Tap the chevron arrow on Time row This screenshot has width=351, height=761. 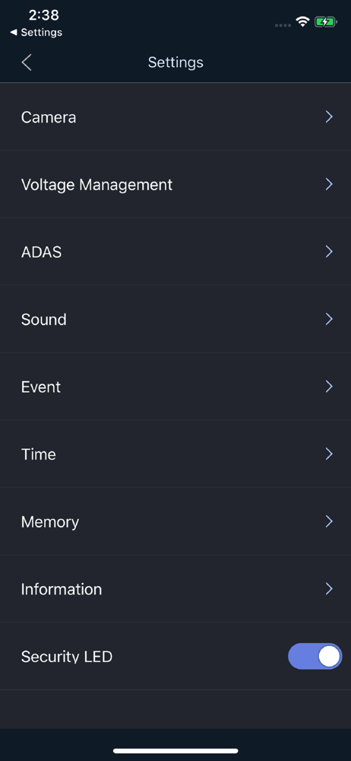pyautogui.click(x=329, y=454)
